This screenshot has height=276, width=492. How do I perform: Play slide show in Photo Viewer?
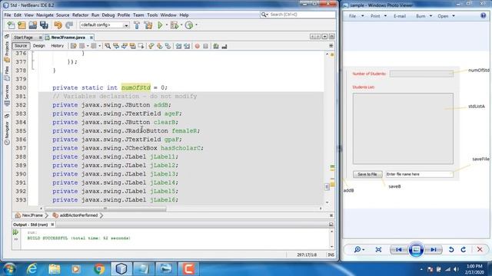(x=416, y=249)
